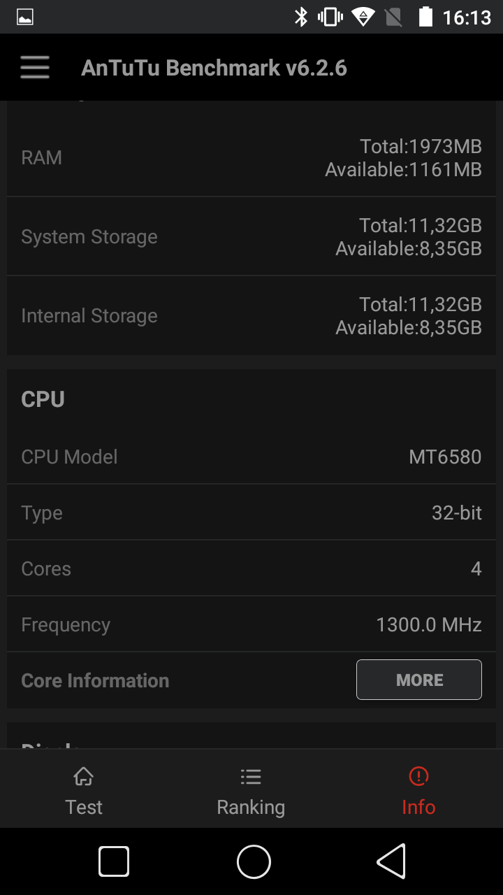The image size is (503, 895).
Task: Switch to the Test tab label
Action: click(84, 807)
